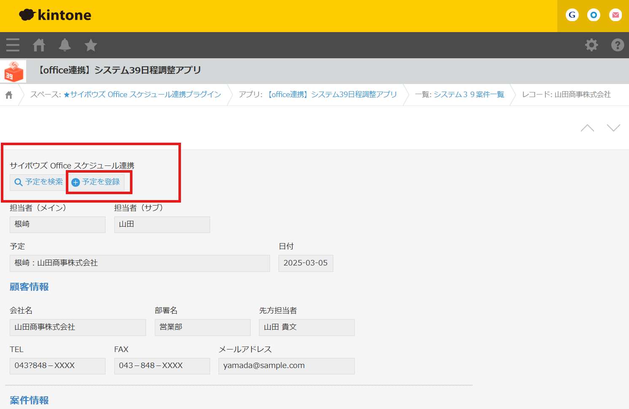Open the hamburger navigation menu
The image size is (629, 409).
pos(13,45)
